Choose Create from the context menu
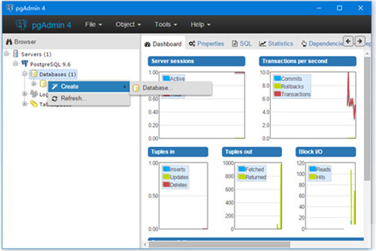376x251 pixels. 89,86
